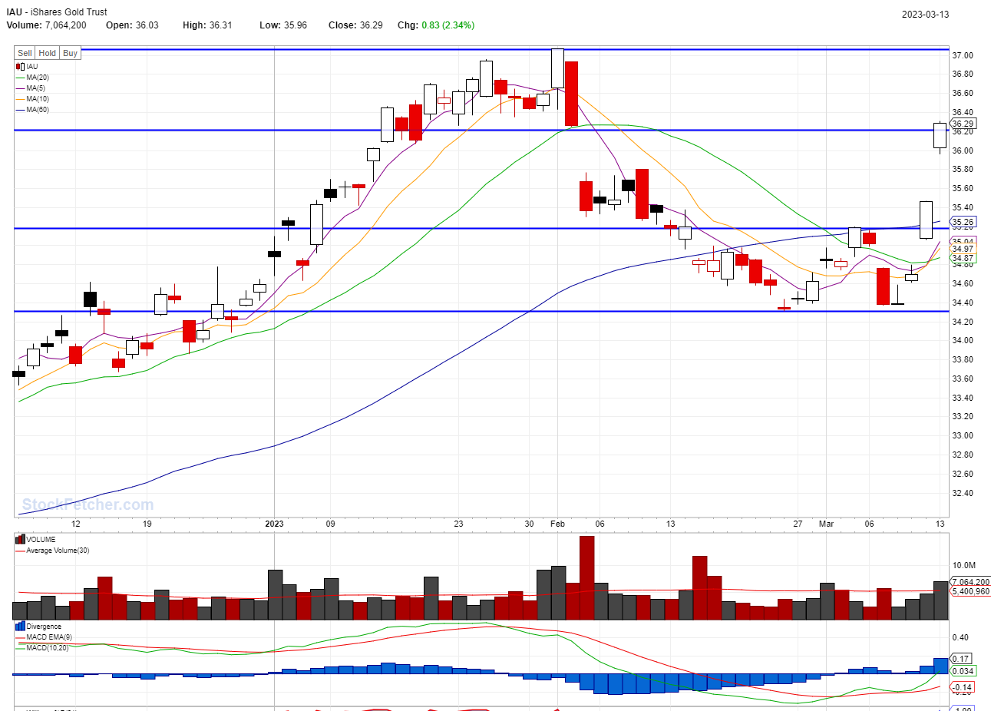Select the MACD EMA(9) legend entry
This screenshot has width=991, height=711.
pyautogui.click(x=44, y=637)
